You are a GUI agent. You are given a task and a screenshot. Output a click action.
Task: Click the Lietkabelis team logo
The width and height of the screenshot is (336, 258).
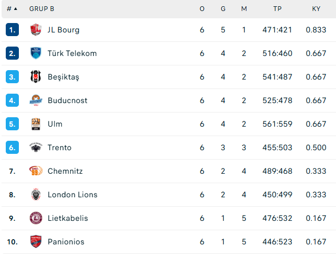click(x=36, y=218)
